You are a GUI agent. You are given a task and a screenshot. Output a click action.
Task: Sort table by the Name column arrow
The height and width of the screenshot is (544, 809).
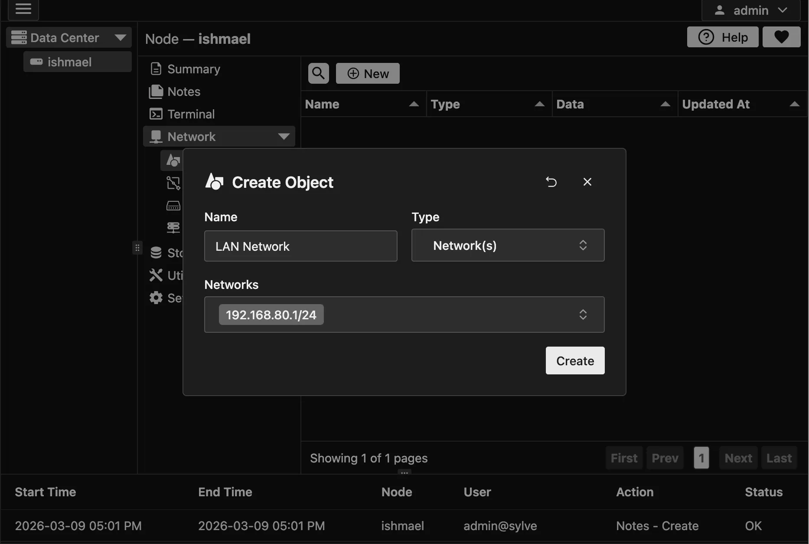413,104
